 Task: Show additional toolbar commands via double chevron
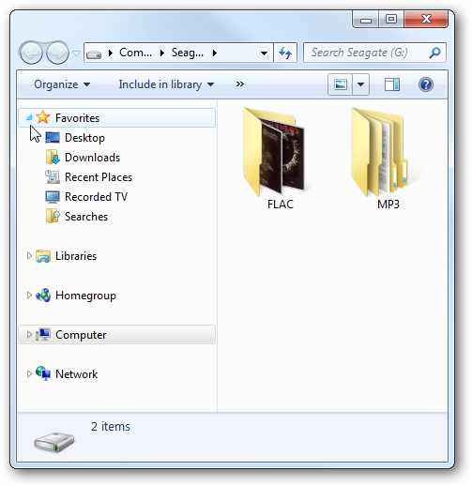pyautogui.click(x=240, y=84)
